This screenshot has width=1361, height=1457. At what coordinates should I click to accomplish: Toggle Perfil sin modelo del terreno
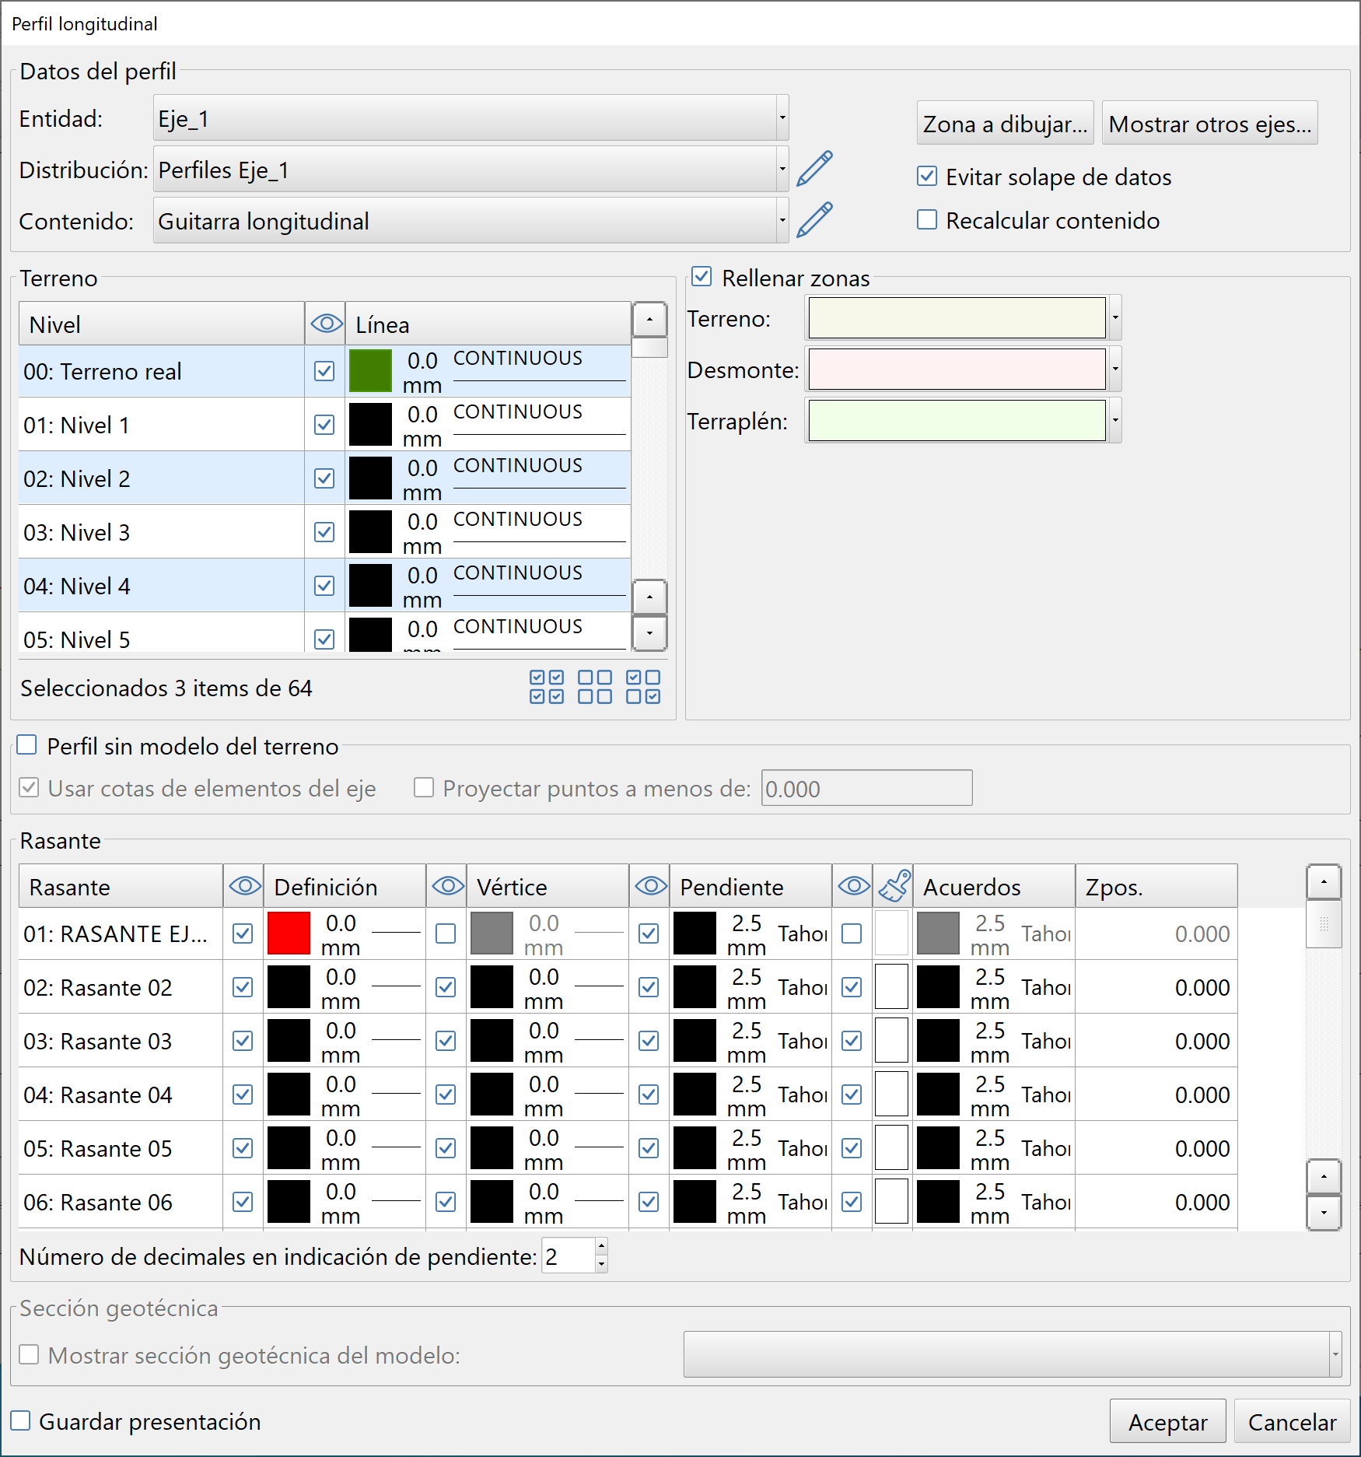coord(27,745)
